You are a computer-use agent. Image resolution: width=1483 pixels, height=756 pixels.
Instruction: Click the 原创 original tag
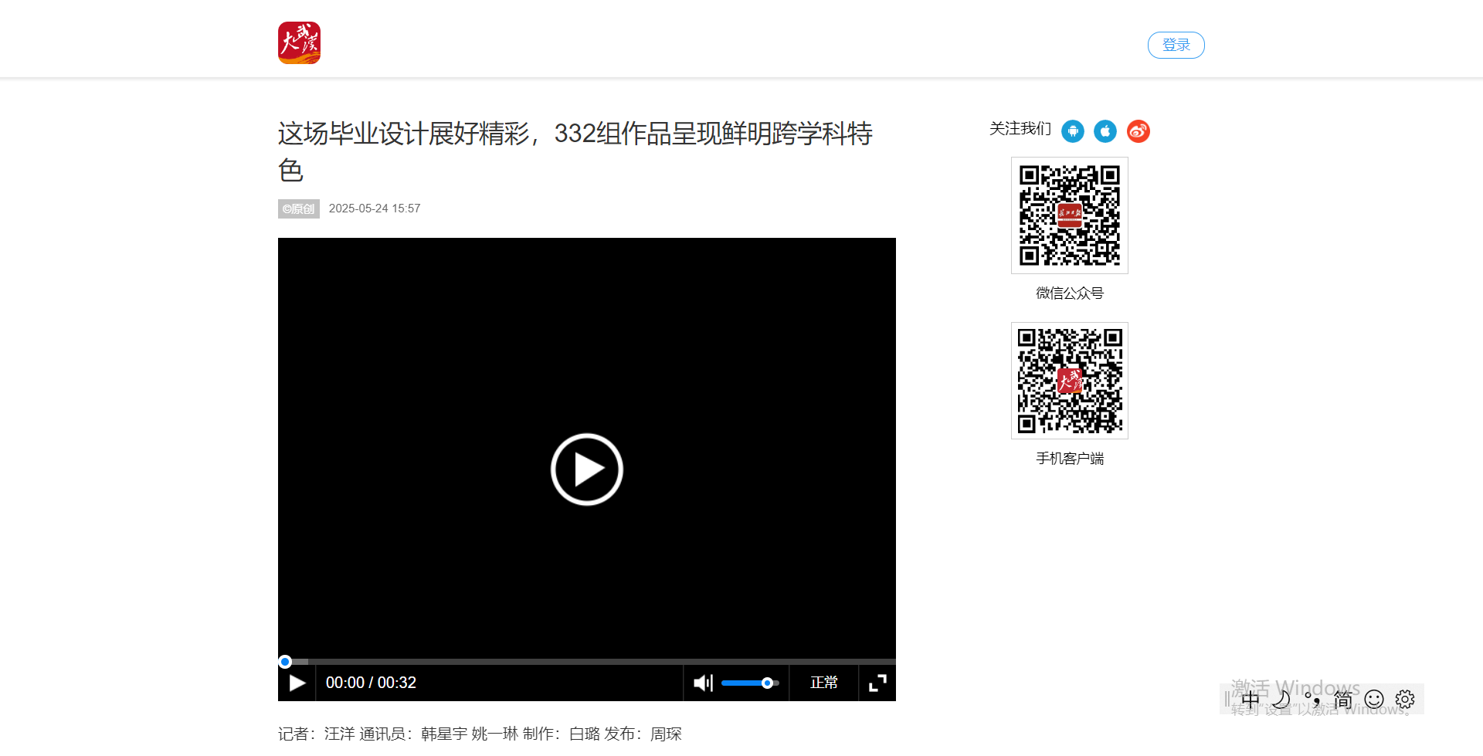tap(299, 208)
